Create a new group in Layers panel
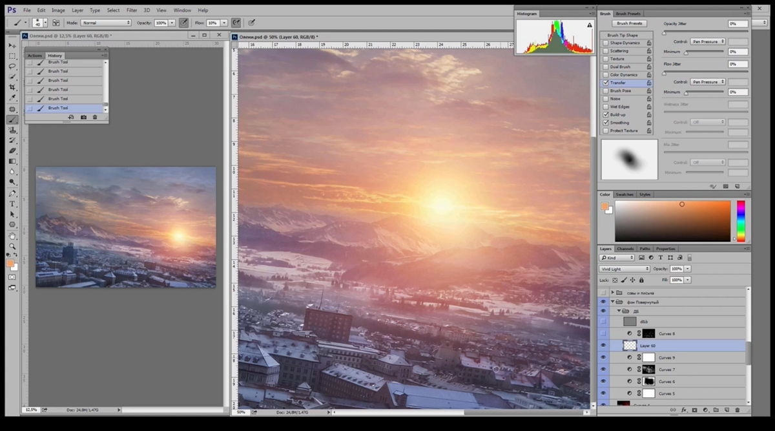775x431 pixels. pos(716,410)
